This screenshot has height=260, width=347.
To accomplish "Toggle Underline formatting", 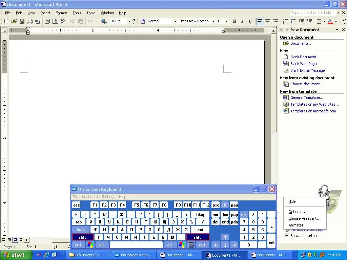I will [250, 21].
